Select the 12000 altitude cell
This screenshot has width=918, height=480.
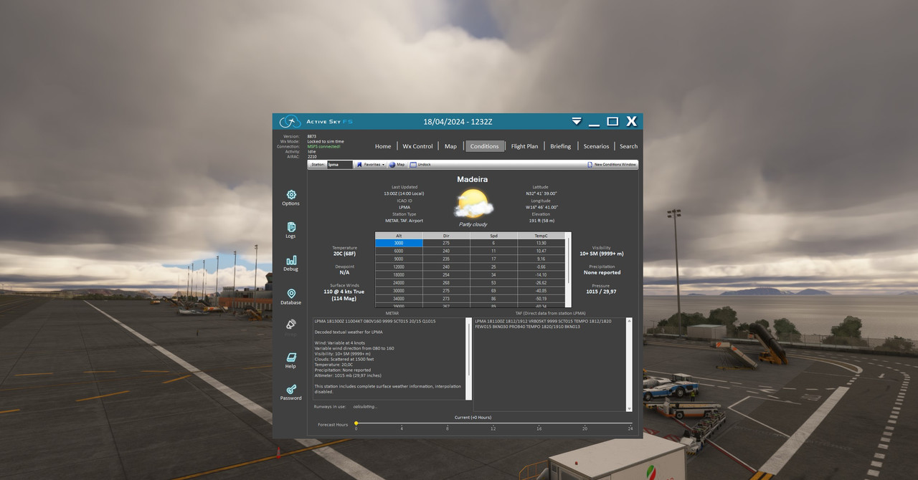(399, 267)
